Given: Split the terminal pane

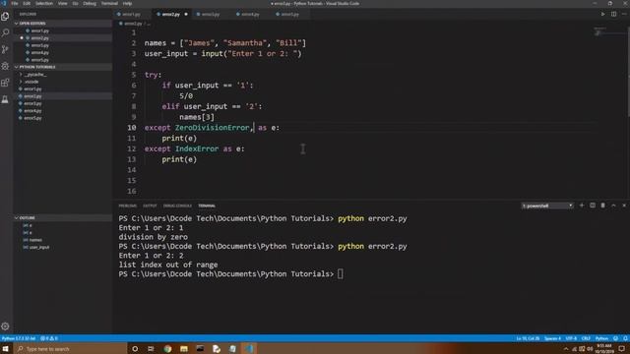Looking at the screenshot, I should 593,206.
